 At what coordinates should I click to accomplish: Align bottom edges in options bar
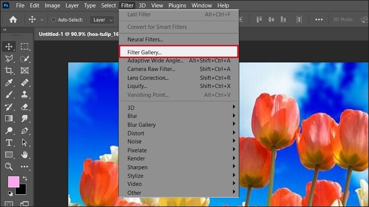[283, 19]
